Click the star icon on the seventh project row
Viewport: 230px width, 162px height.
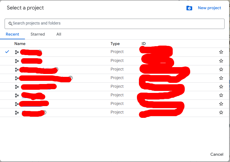click(x=221, y=104)
